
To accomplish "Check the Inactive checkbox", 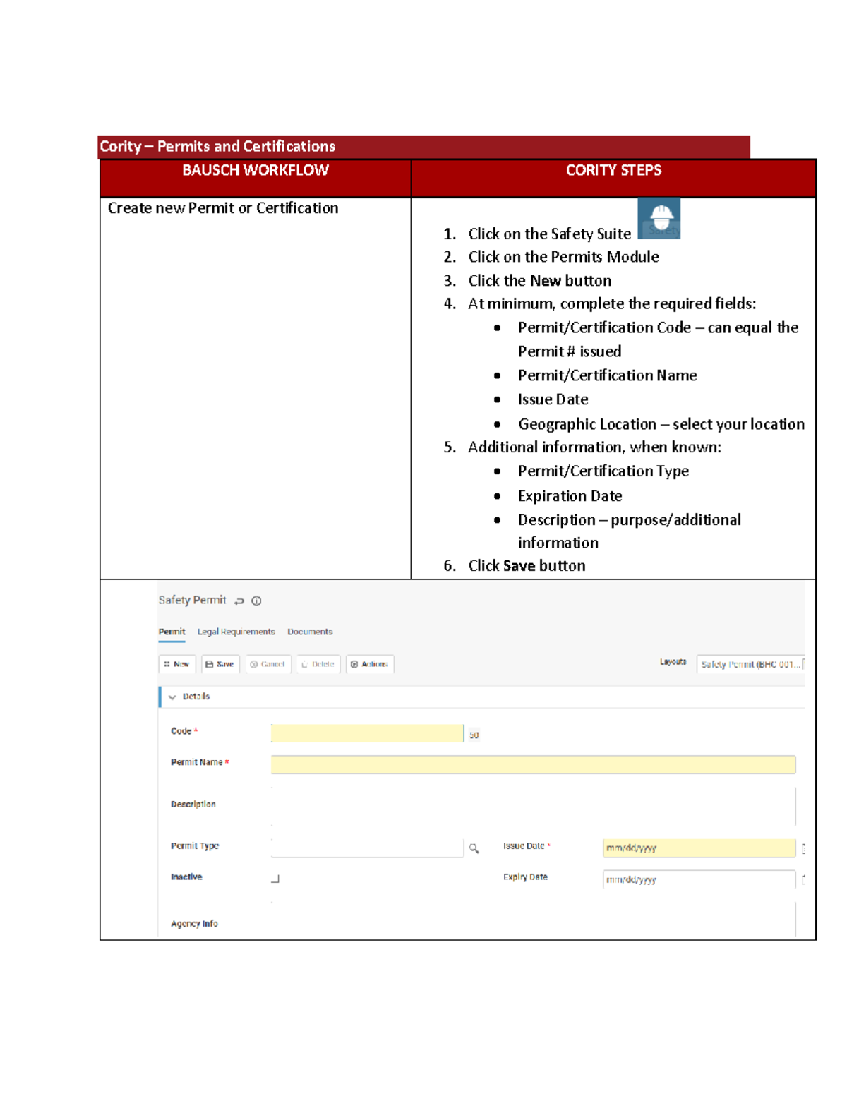I will point(275,878).
